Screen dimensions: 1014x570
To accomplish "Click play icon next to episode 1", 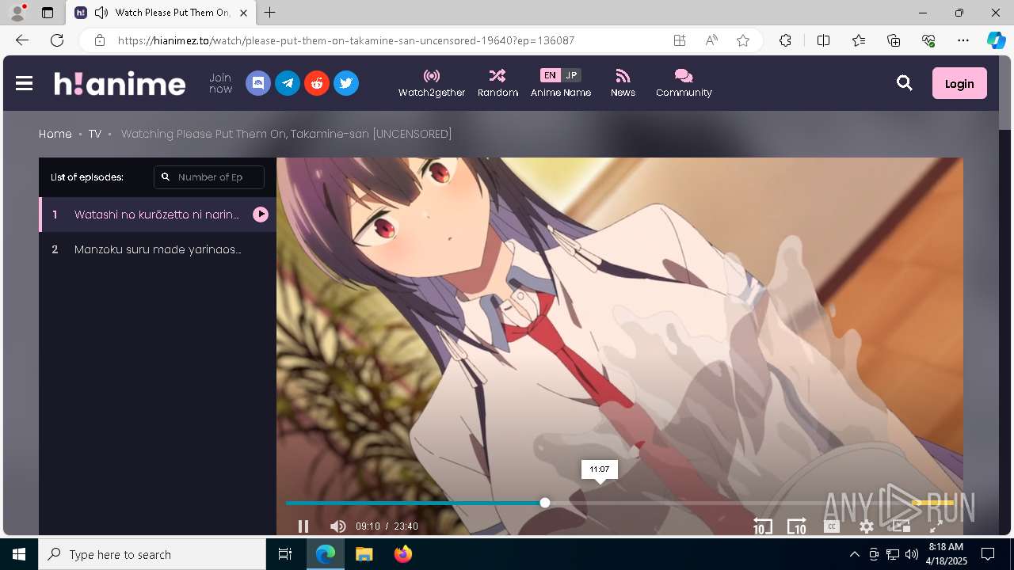I will (x=261, y=215).
